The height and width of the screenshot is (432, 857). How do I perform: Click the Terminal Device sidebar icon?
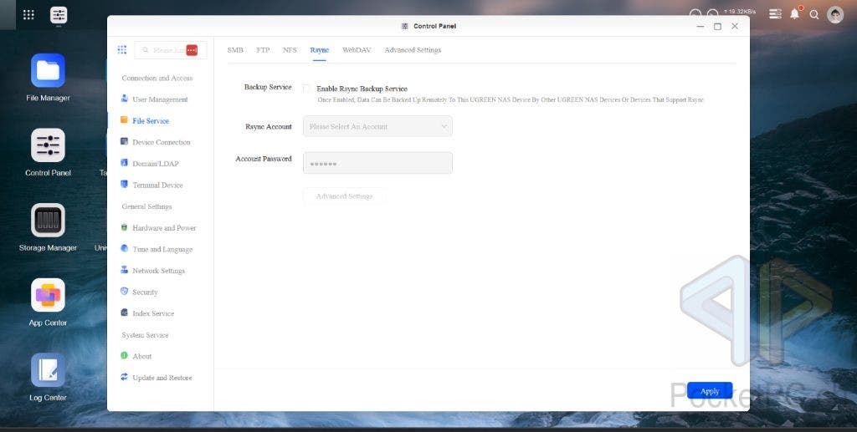124,185
